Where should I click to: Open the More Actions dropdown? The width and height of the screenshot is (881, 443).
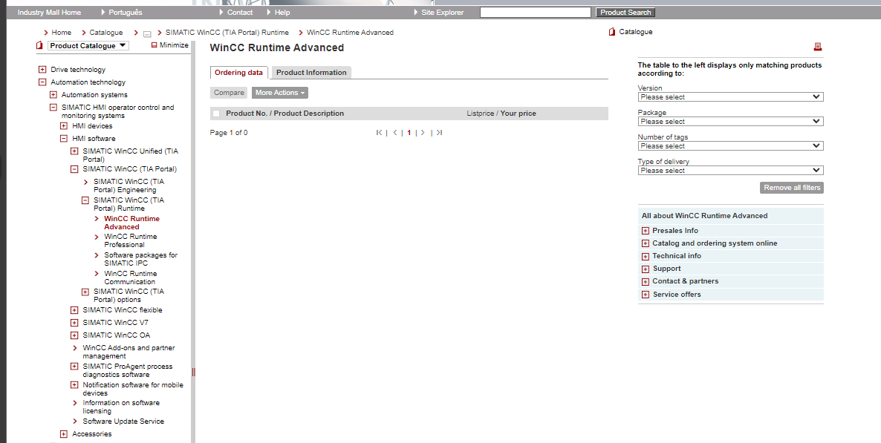point(280,93)
